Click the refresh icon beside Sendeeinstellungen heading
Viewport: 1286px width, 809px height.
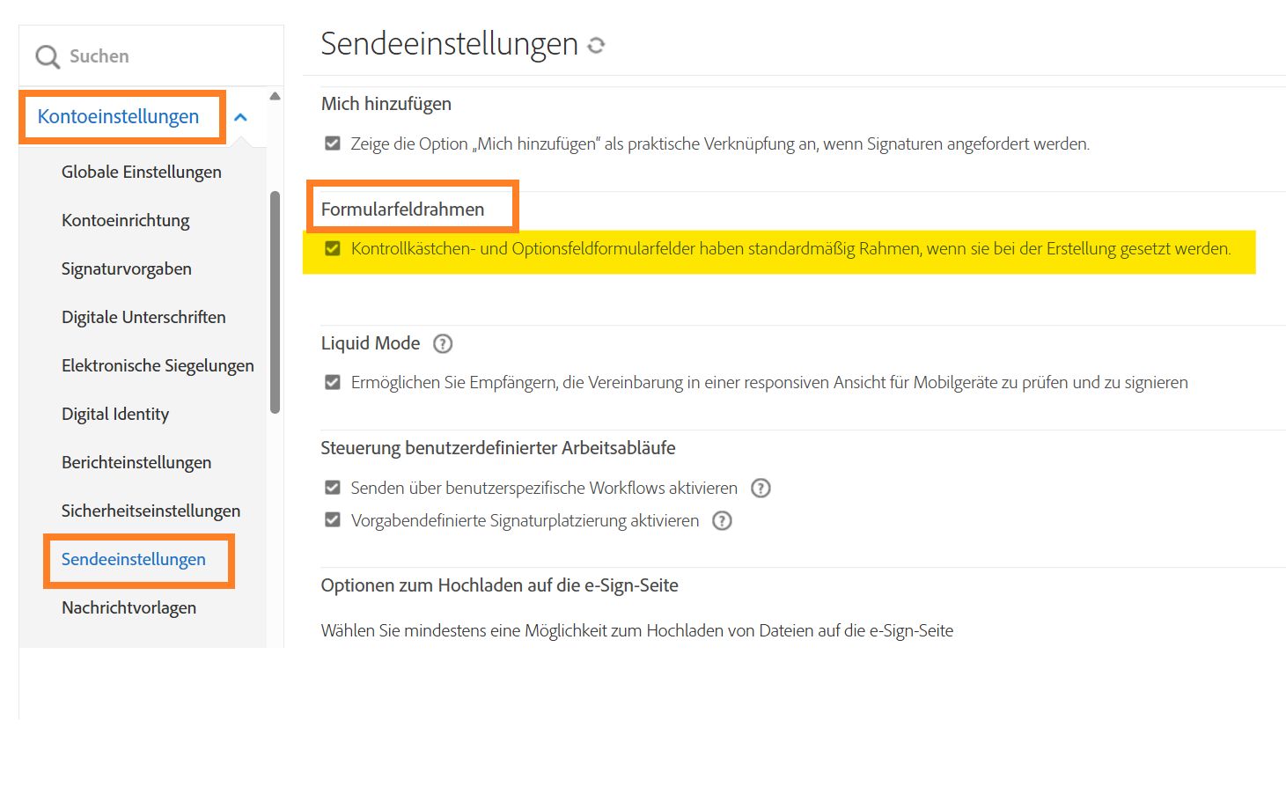tap(596, 46)
